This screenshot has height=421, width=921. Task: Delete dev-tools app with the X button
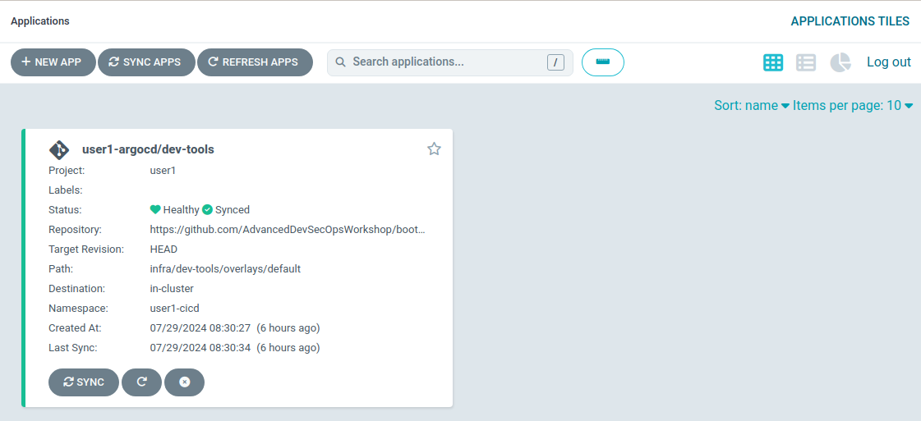tap(184, 382)
